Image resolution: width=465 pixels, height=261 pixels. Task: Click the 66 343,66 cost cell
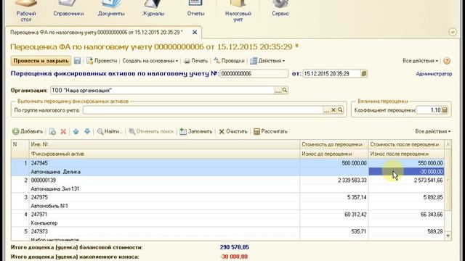click(x=406, y=215)
